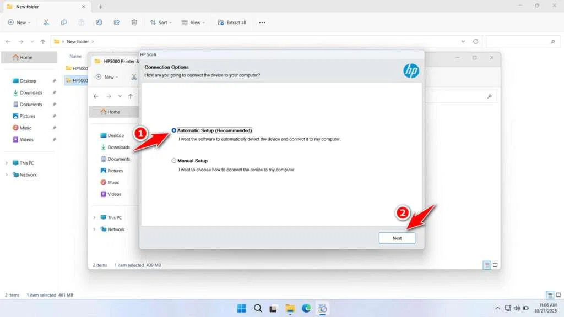
Task: Click the Windows Start button
Action: coord(241,308)
